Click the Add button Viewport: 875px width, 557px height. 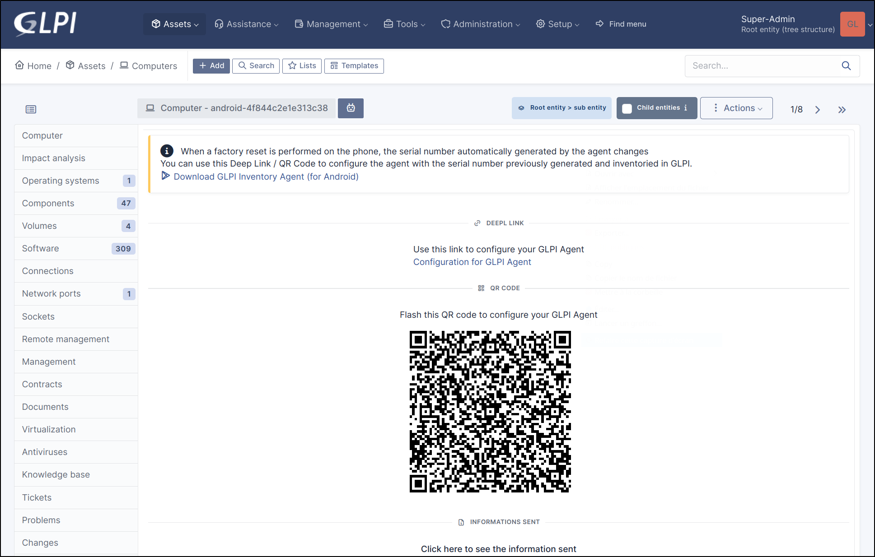coord(211,66)
